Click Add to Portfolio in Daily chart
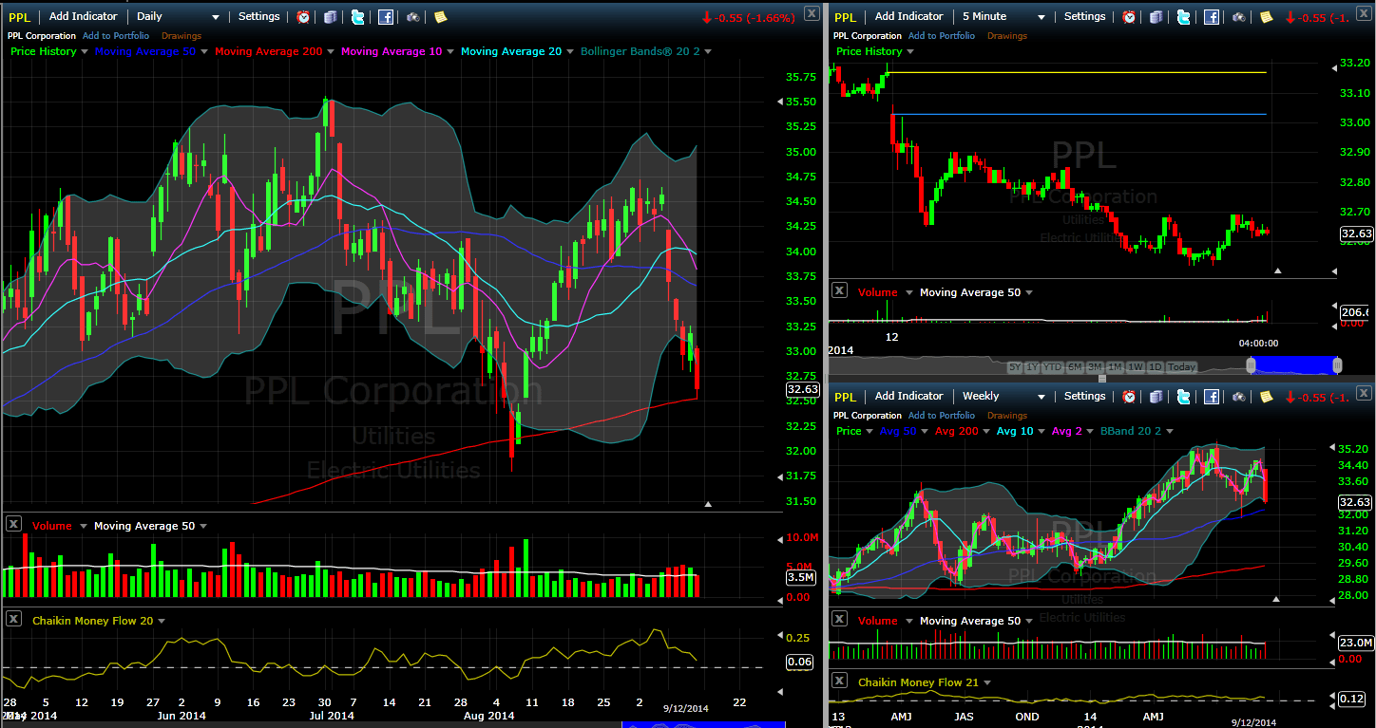The image size is (1376, 728). coord(116,36)
